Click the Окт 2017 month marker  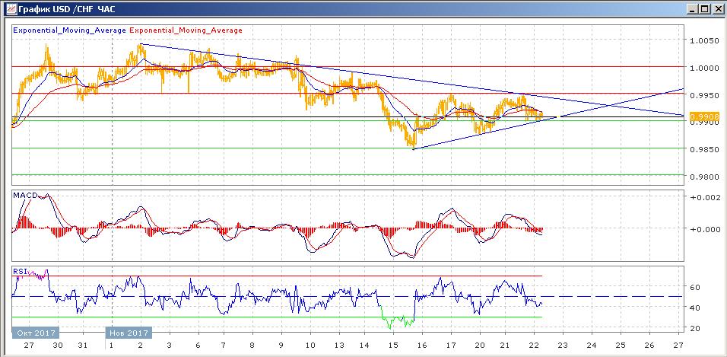(x=36, y=333)
